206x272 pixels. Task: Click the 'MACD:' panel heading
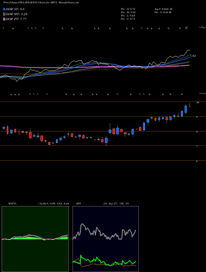click(12, 204)
